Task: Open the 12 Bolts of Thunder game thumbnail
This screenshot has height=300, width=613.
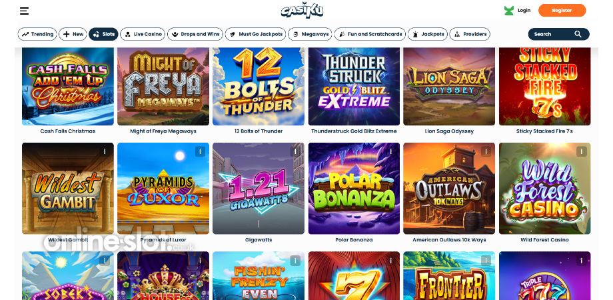Action: pyautogui.click(x=259, y=87)
